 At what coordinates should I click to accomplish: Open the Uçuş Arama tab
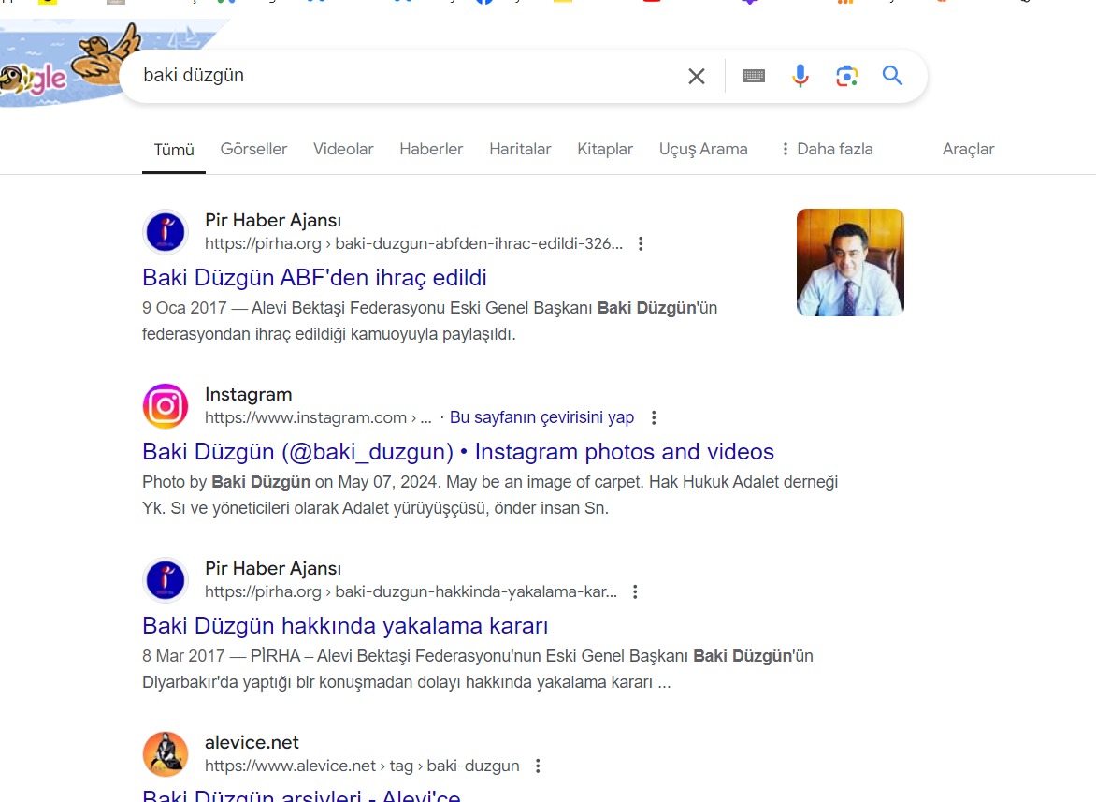pos(703,149)
